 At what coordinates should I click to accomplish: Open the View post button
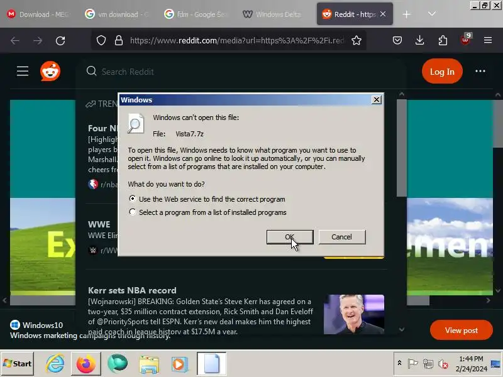pyautogui.click(x=462, y=331)
